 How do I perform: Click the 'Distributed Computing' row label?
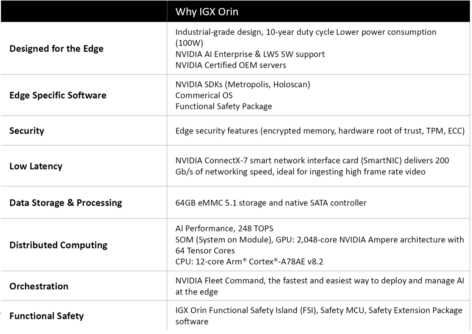click(58, 245)
